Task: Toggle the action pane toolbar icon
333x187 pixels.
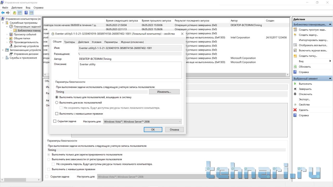Action: tap(31, 13)
